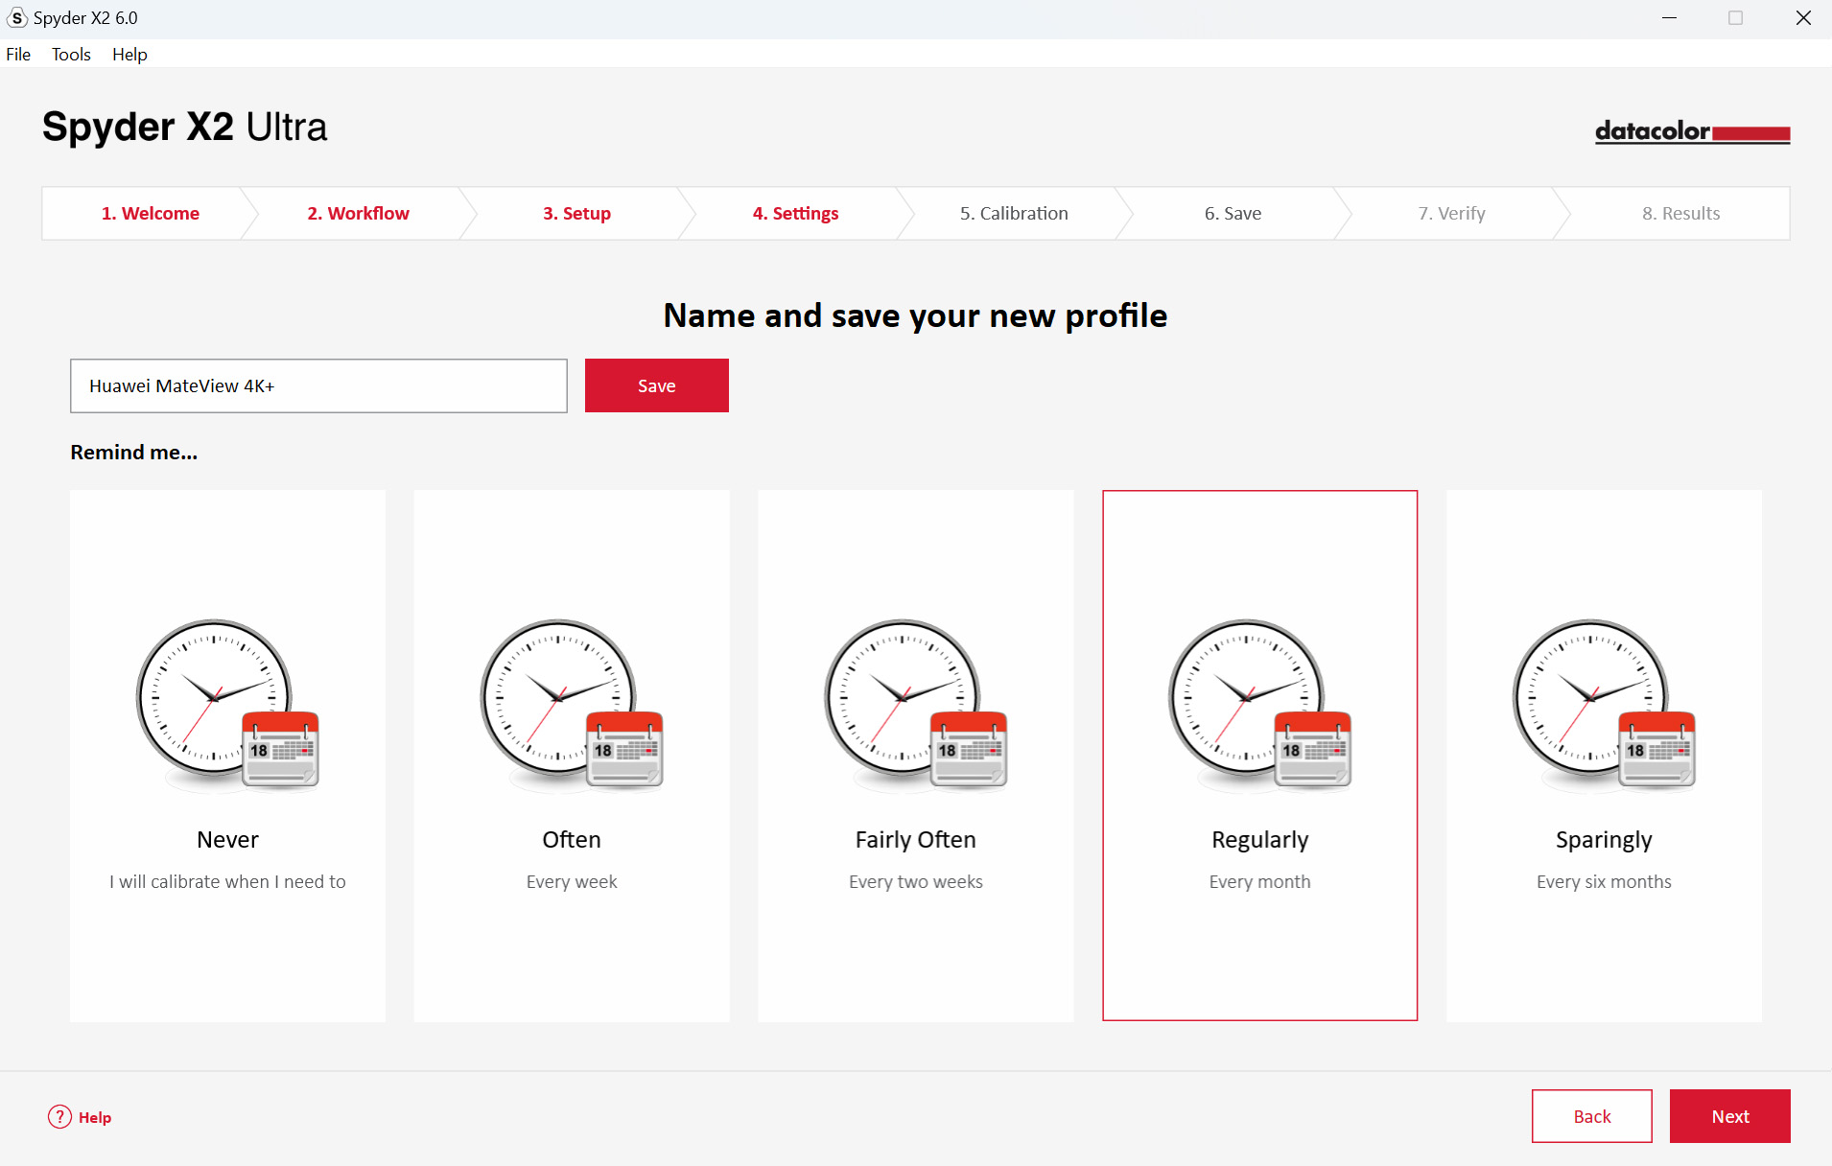1832x1166 pixels.
Task: Go to step 7. Verify
Action: pos(1451,213)
